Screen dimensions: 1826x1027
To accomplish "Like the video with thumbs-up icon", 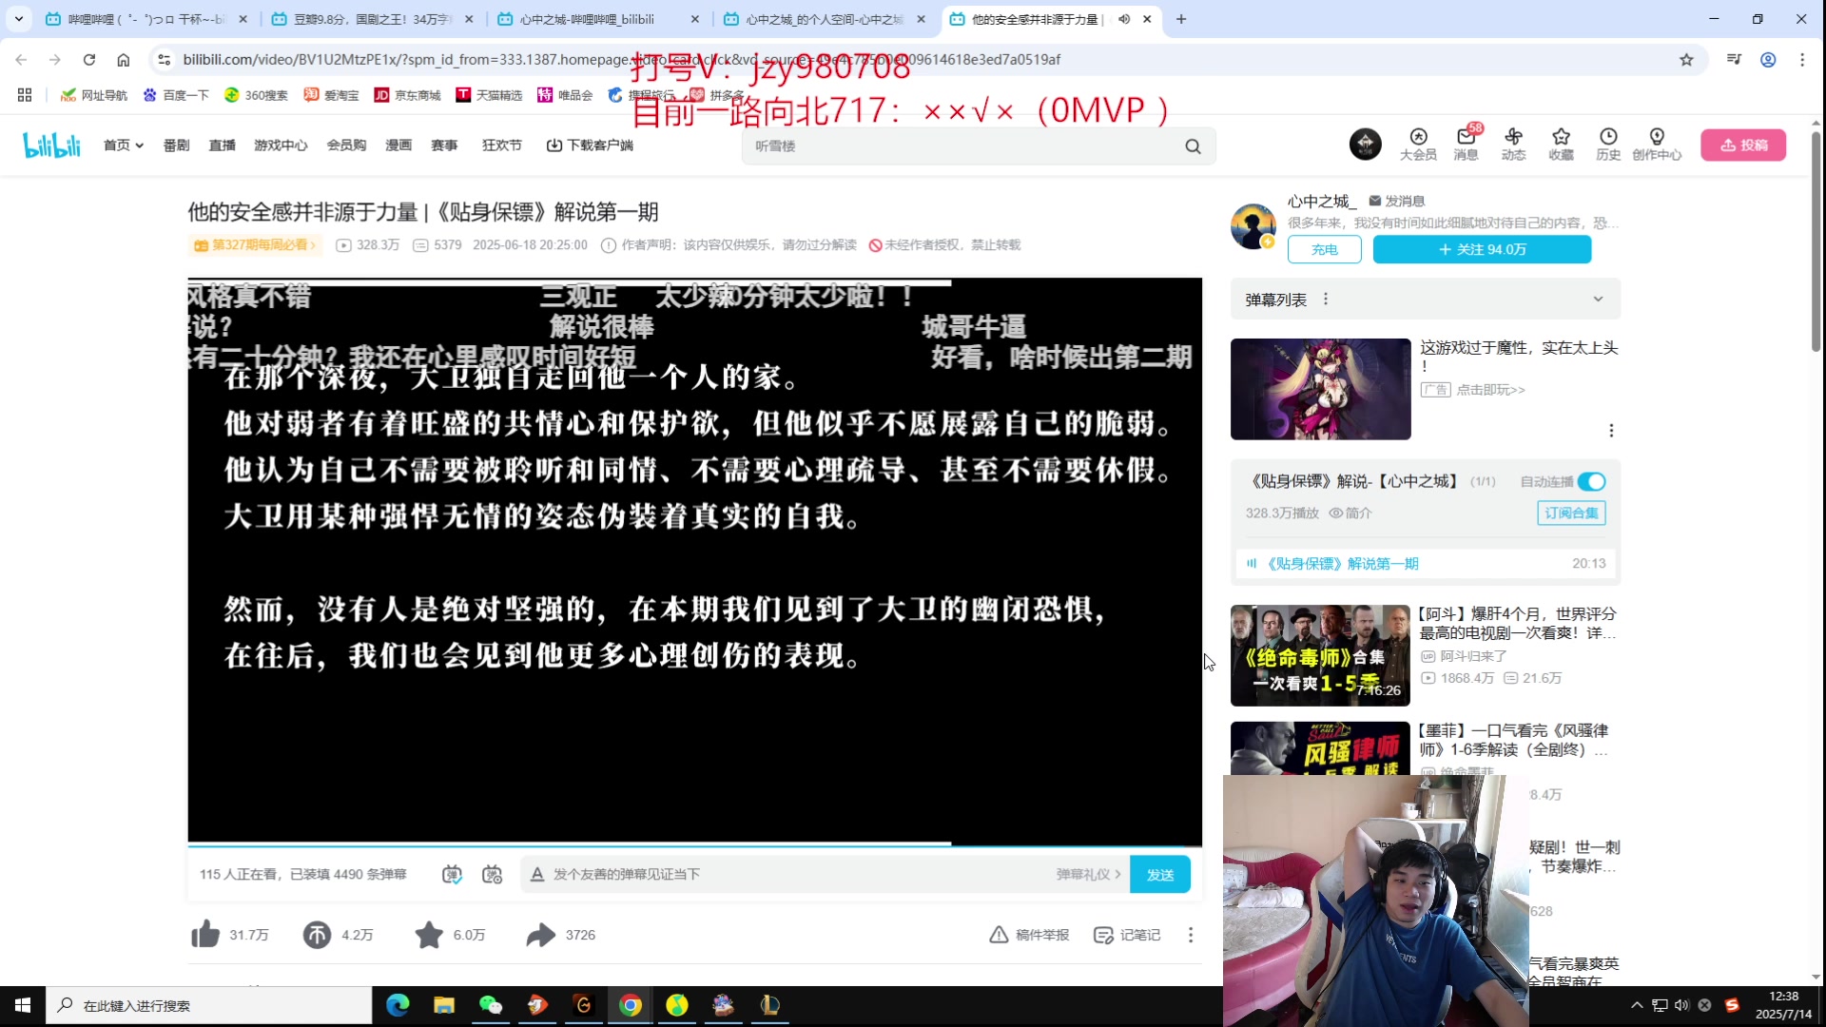I will pos(205,935).
